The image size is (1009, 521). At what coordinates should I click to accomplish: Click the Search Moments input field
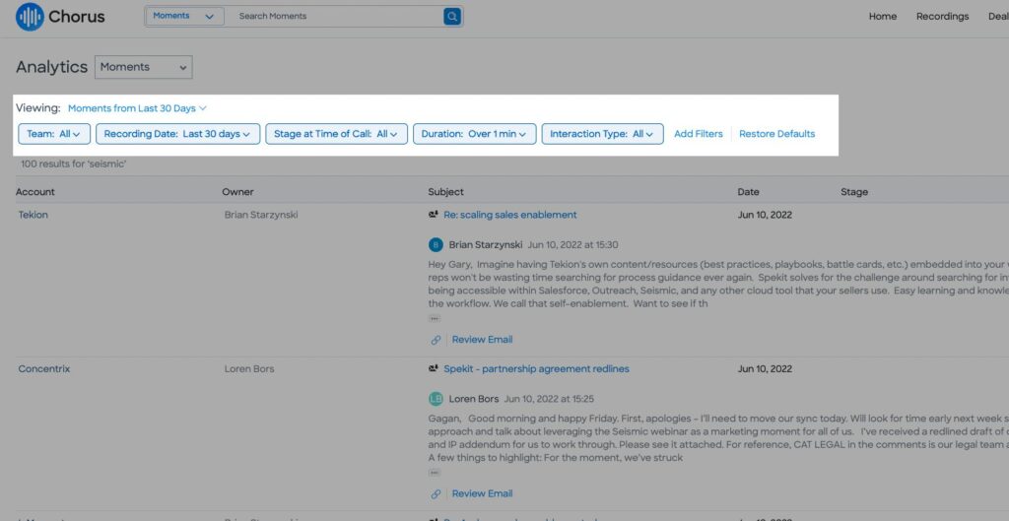(x=335, y=16)
